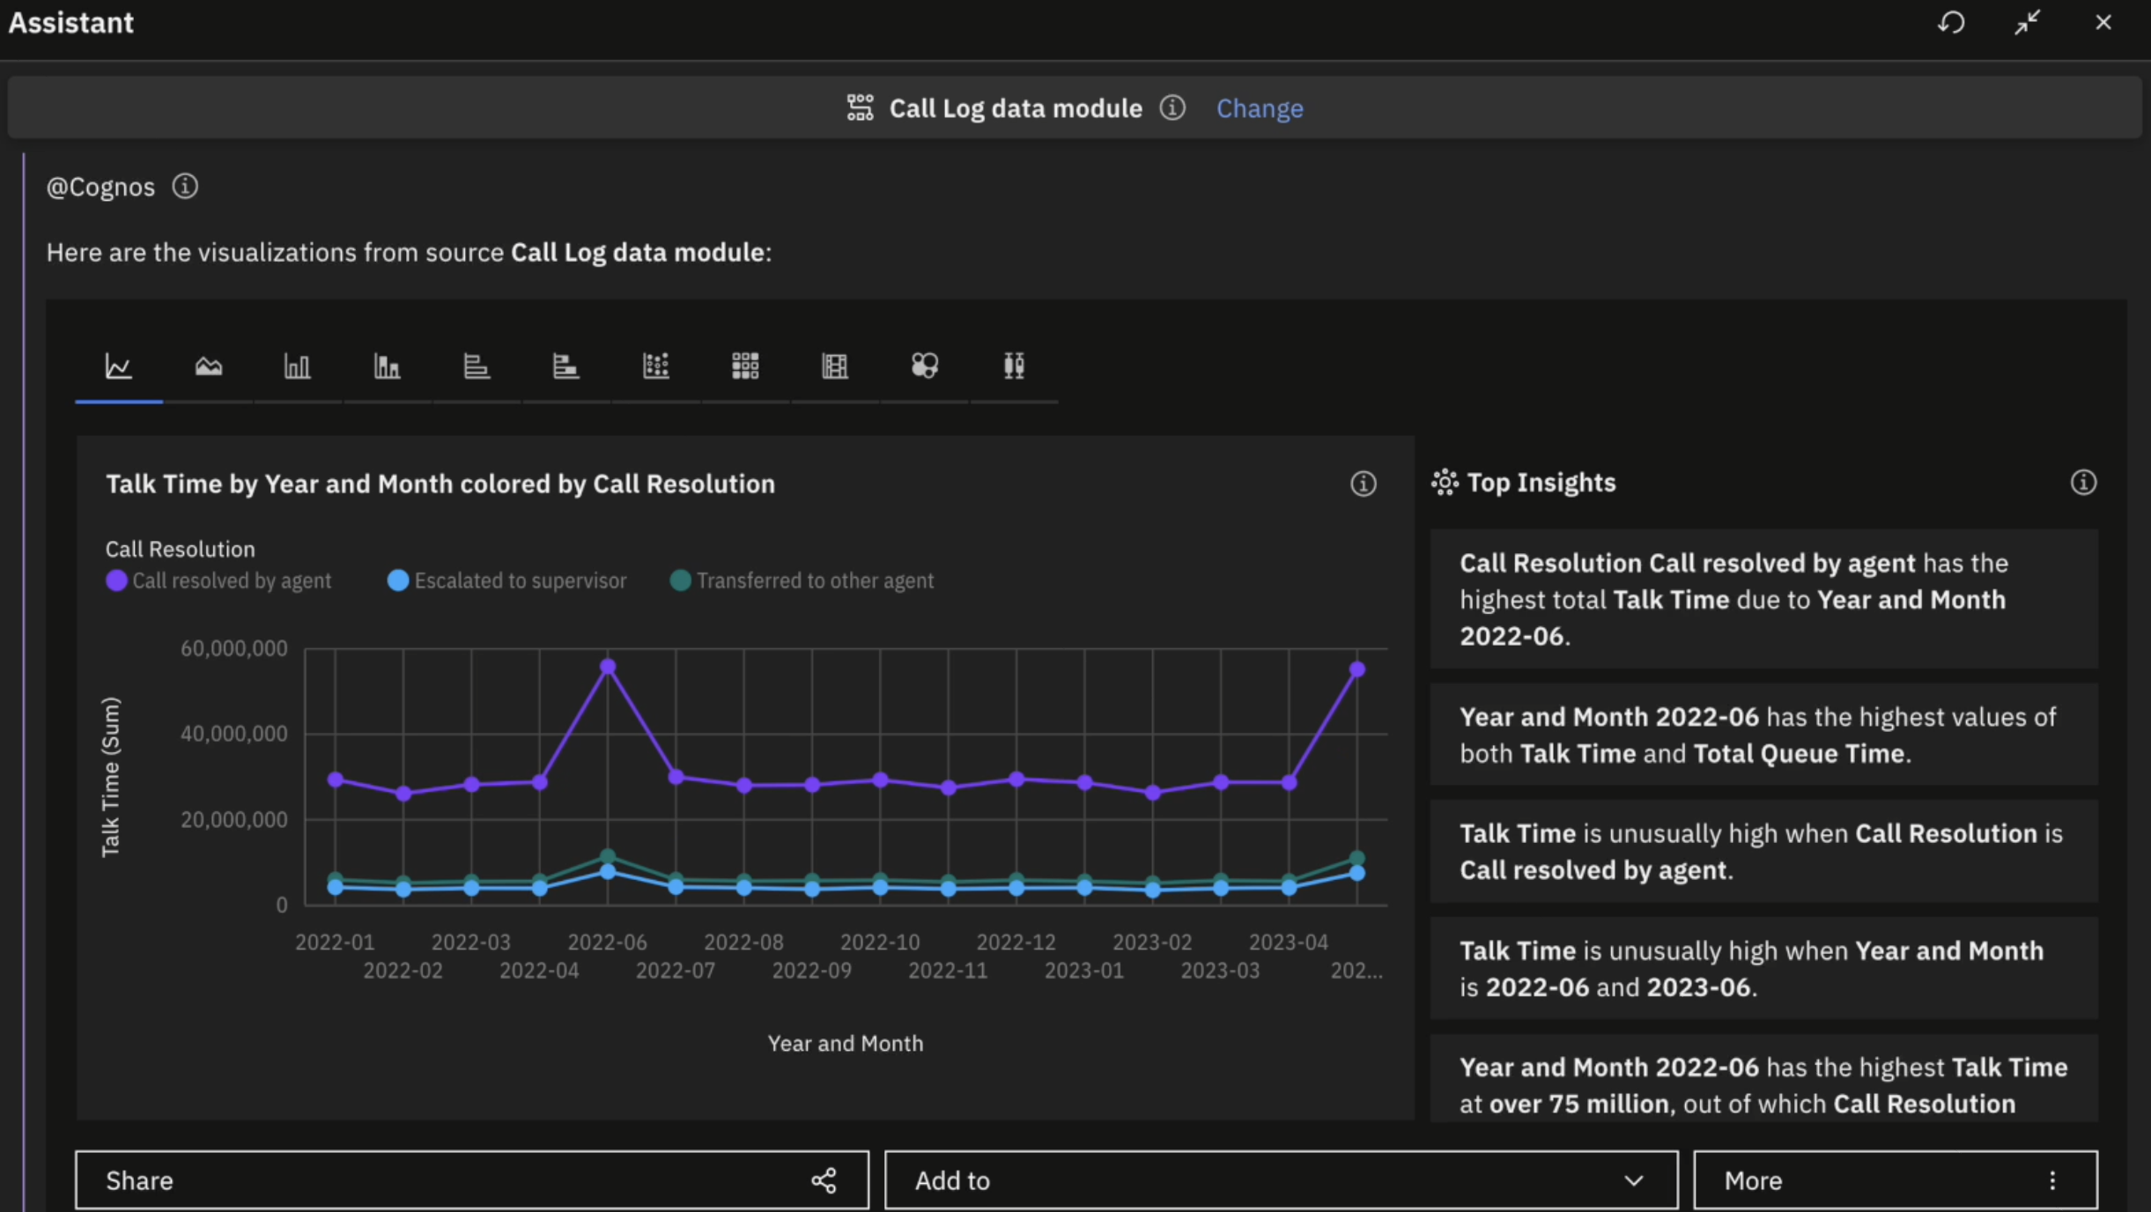Open the More options overflow menu
The width and height of the screenshot is (2151, 1212).
[2053, 1179]
